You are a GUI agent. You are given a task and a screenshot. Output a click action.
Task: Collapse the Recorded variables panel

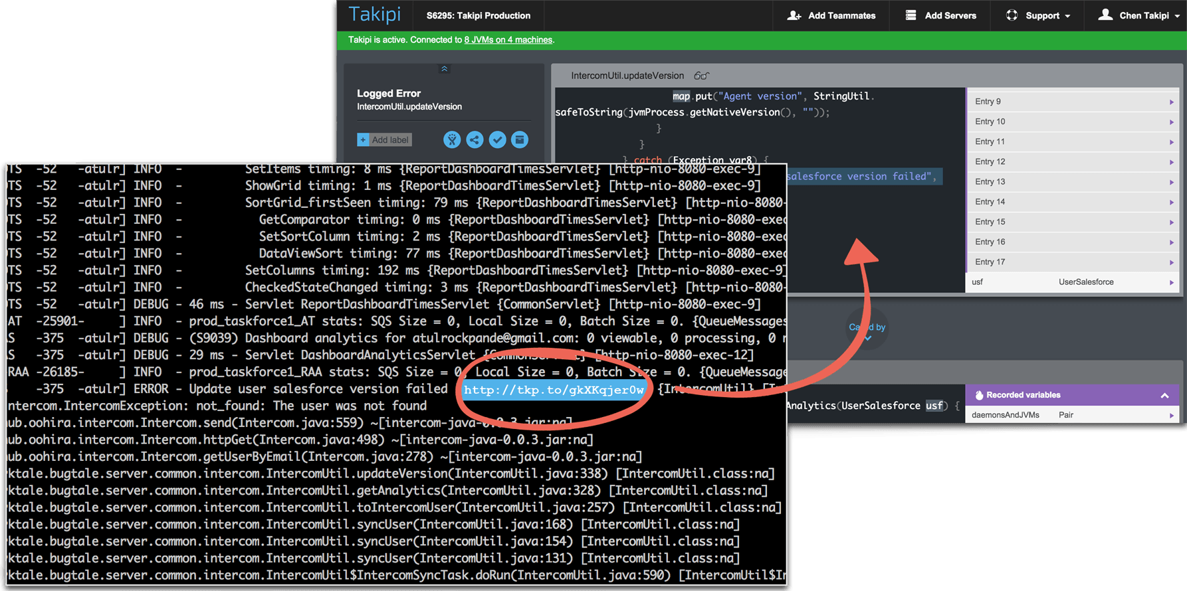(x=1164, y=395)
